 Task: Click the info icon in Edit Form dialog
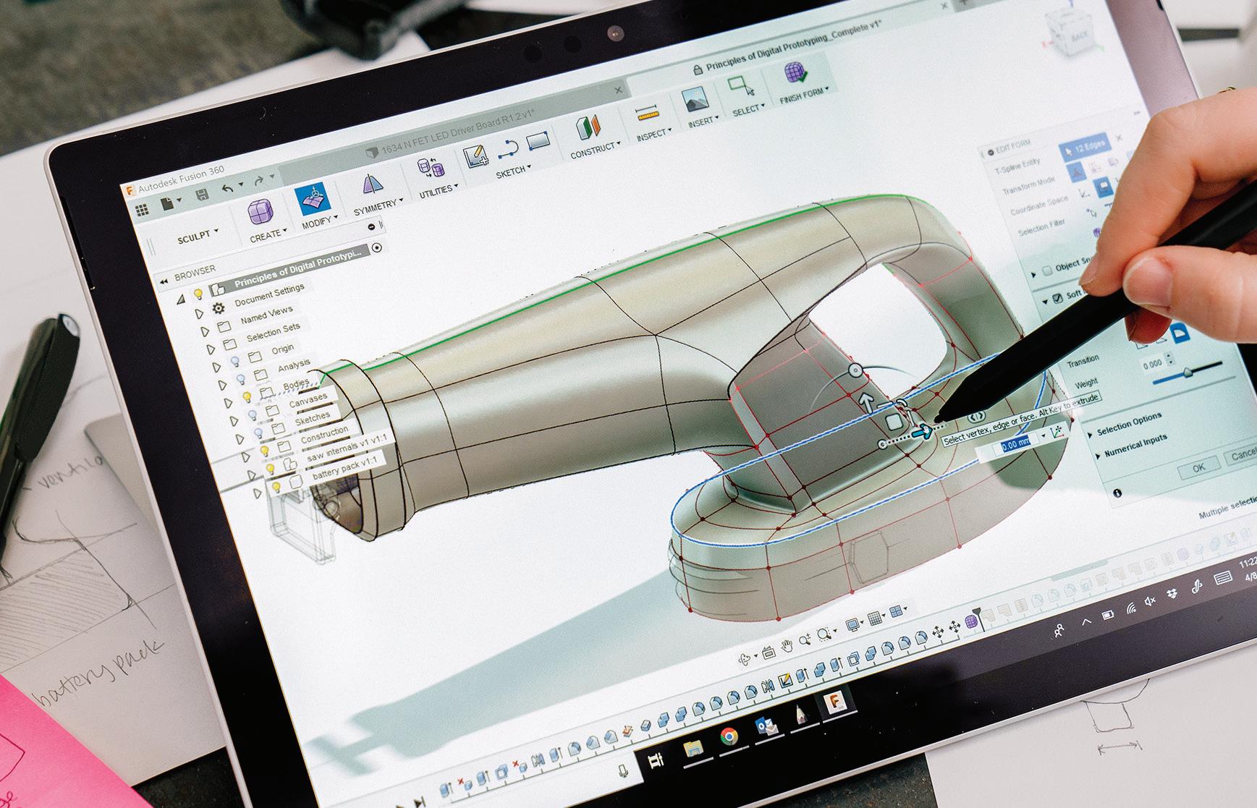tap(1117, 493)
